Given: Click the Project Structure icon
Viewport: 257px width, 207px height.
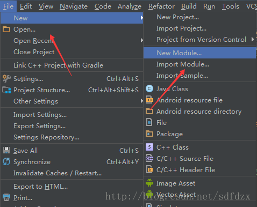Looking at the screenshot, I should [6, 90].
